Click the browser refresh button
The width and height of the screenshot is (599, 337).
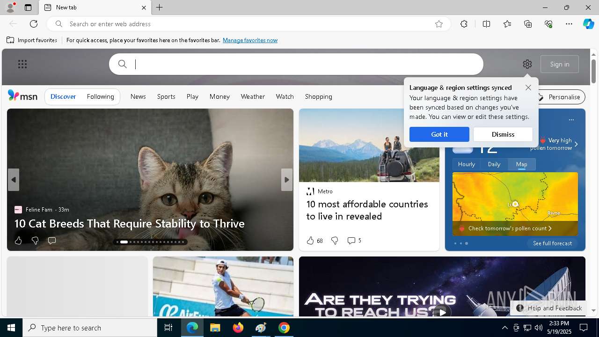34,24
